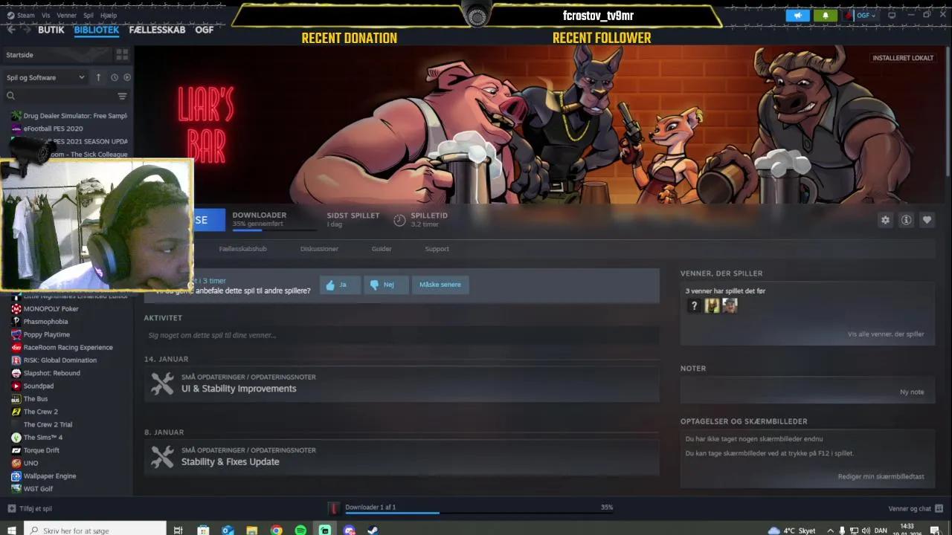952x535 pixels.
Task: Open Big Picture mode monitor icon
Action: (892, 15)
